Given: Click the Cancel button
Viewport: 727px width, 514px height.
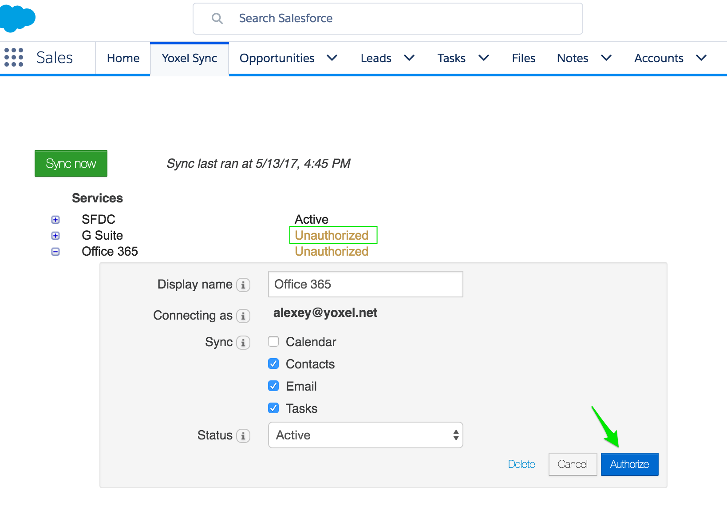Looking at the screenshot, I should [573, 464].
